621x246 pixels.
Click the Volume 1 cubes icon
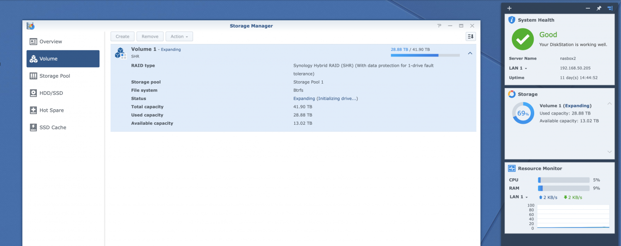(x=120, y=53)
